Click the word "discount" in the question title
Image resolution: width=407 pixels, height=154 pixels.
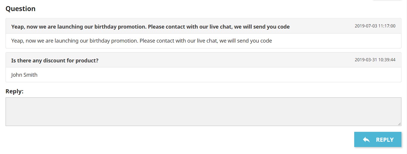pos(55,61)
